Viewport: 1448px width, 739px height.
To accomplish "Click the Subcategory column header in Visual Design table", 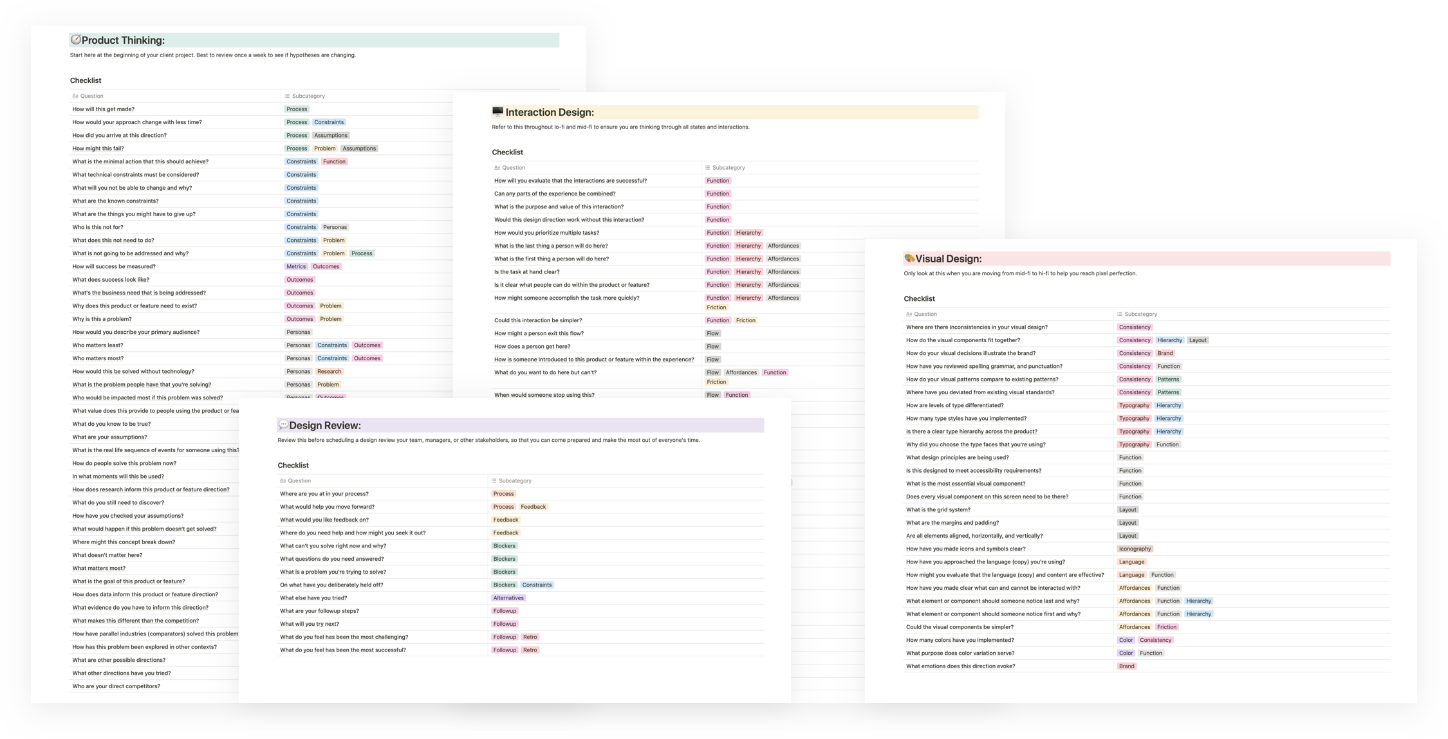I will (1137, 315).
